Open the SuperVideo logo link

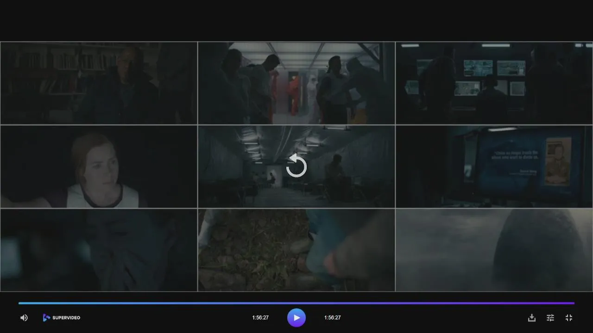(62, 318)
